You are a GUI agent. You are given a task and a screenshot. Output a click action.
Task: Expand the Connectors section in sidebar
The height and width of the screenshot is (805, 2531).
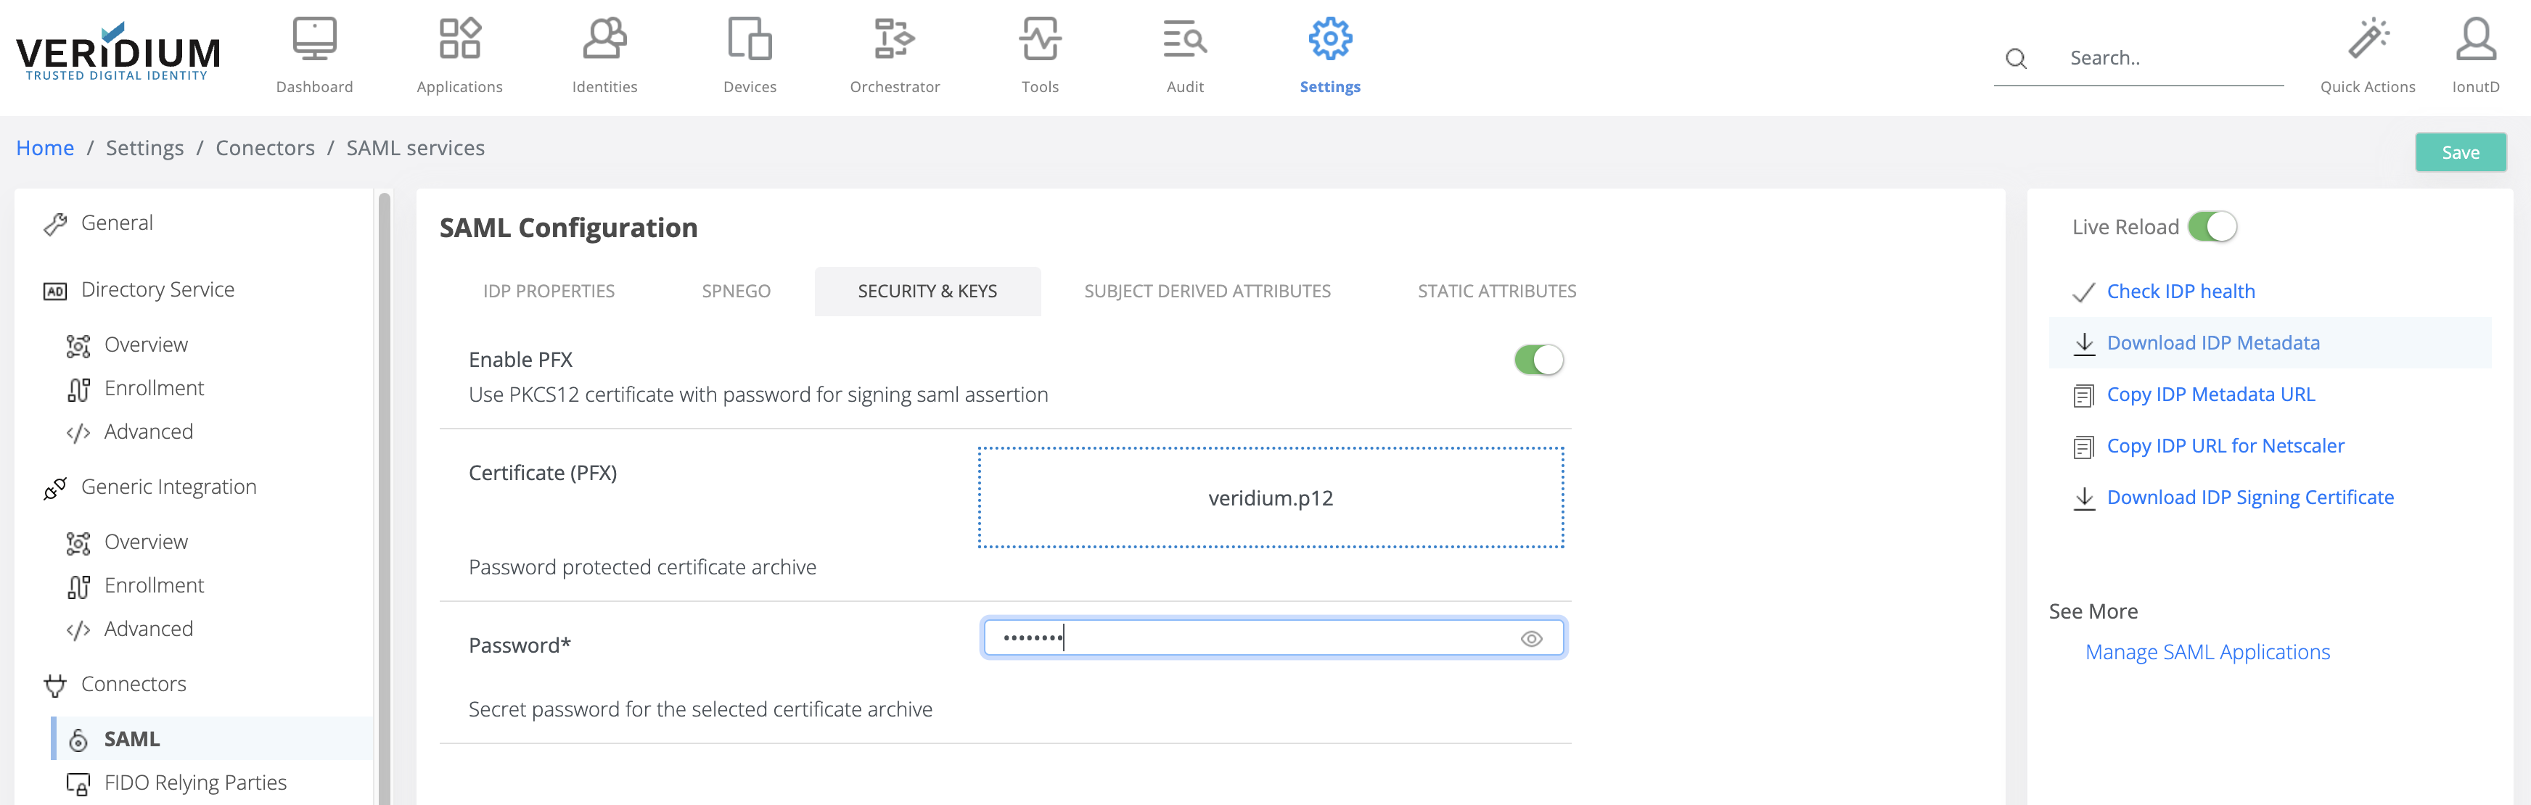pyautogui.click(x=134, y=683)
